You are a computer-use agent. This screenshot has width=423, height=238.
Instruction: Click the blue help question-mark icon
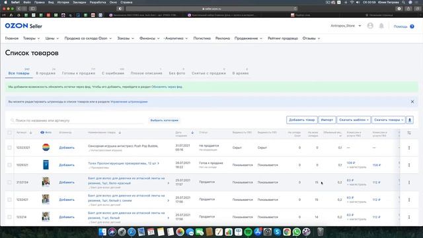[412, 26]
